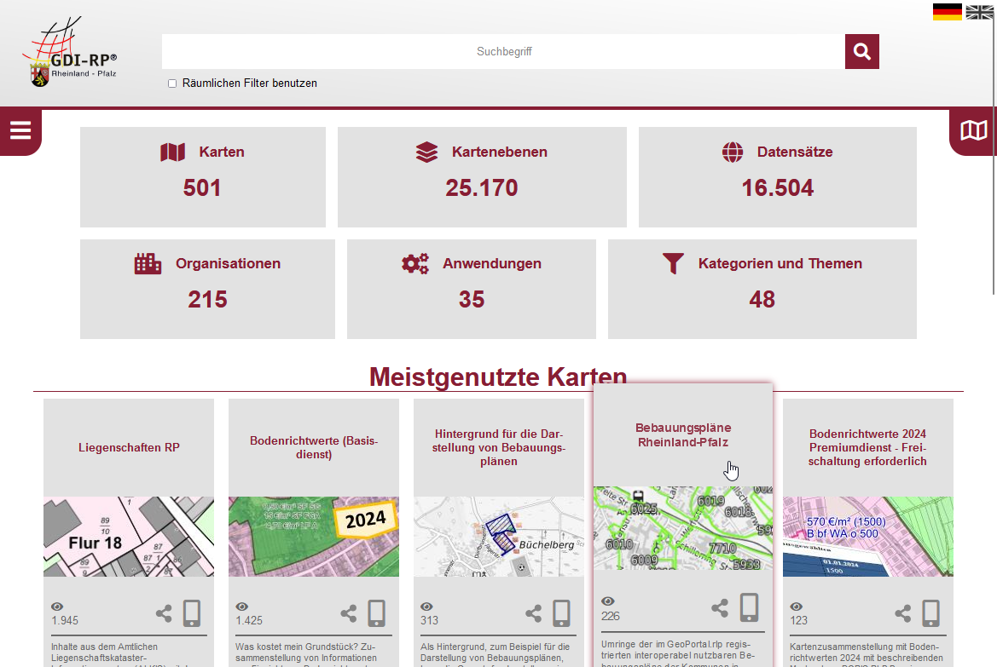Click mobile icon on Bodenrichtwerte 2024 Premiumdienst

pos(931,613)
